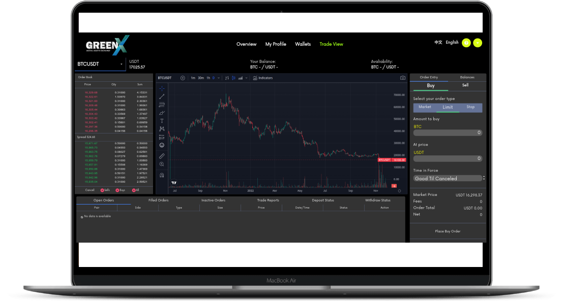Select sell price 16,329.68 row

coord(114,92)
